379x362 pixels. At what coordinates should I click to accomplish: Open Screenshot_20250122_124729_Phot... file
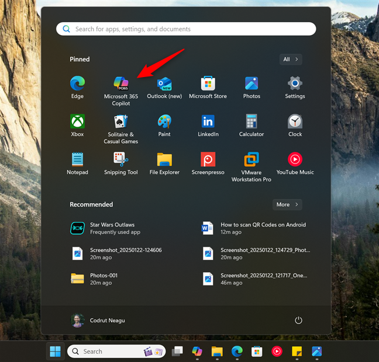(x=257, y=253)
